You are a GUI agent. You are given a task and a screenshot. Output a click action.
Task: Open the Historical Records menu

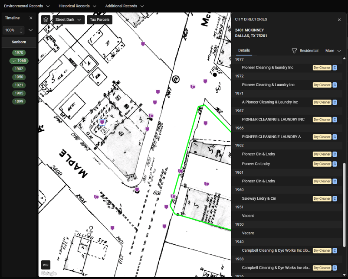click(77, 6)
